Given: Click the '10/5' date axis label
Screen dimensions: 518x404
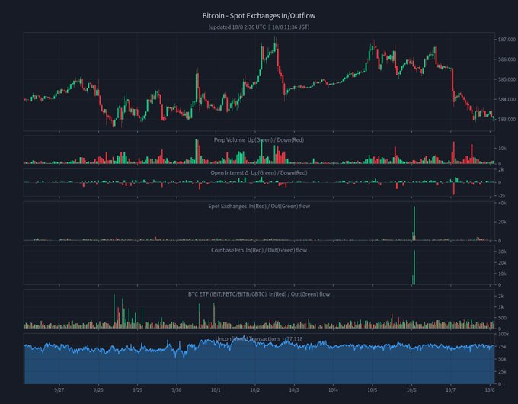Looking at the screenshot, I should [x=373, y=390].
